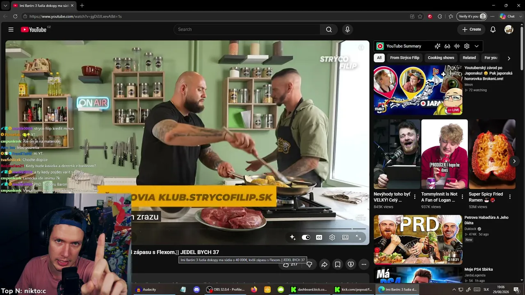Viewport: 525px width, 295px height.
Task: Open the browser Favorites list icon
Action: tap(451, 16)
